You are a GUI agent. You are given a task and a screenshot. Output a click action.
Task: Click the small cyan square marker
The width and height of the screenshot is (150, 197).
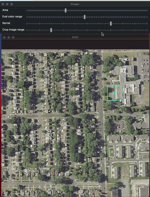tap(114, 93)
